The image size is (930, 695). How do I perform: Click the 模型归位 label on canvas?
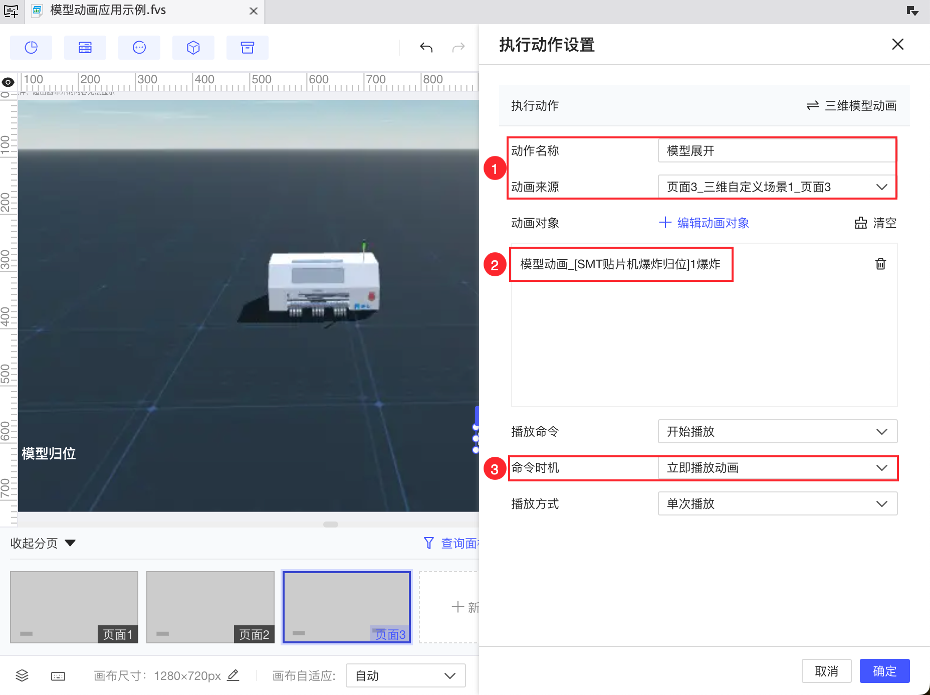49,454
